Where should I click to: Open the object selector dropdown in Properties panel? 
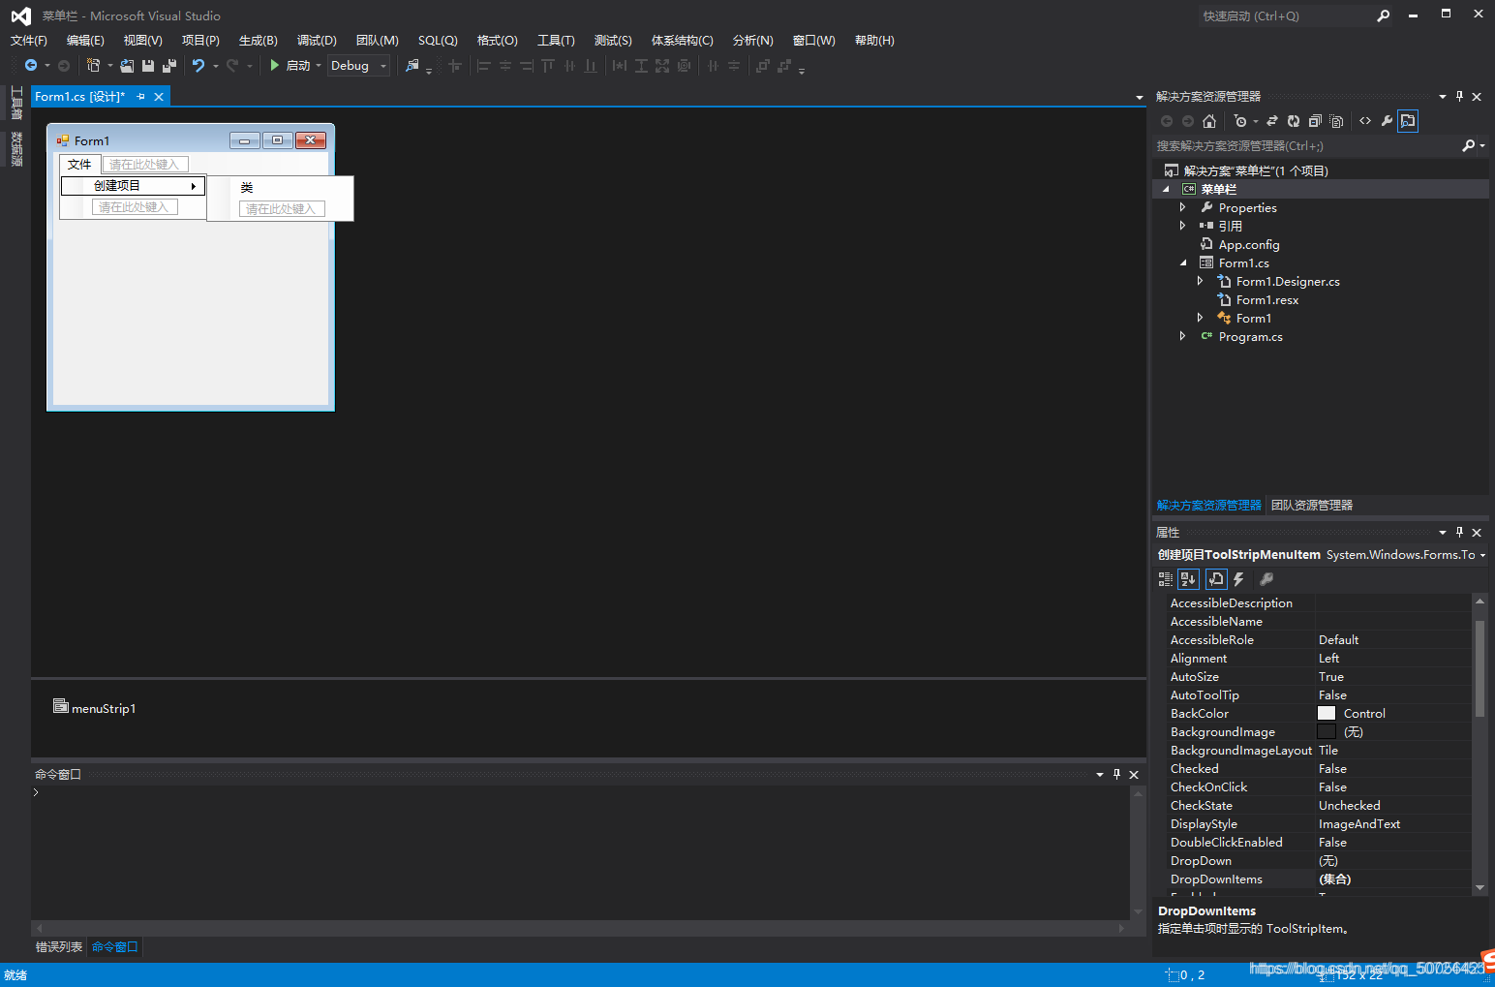point(1482,555)
